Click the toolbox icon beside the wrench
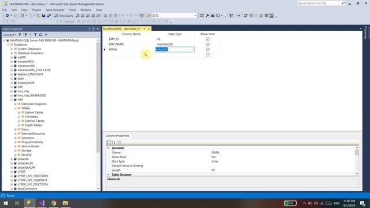Screen dimensions: 370x208 (212, 16)
